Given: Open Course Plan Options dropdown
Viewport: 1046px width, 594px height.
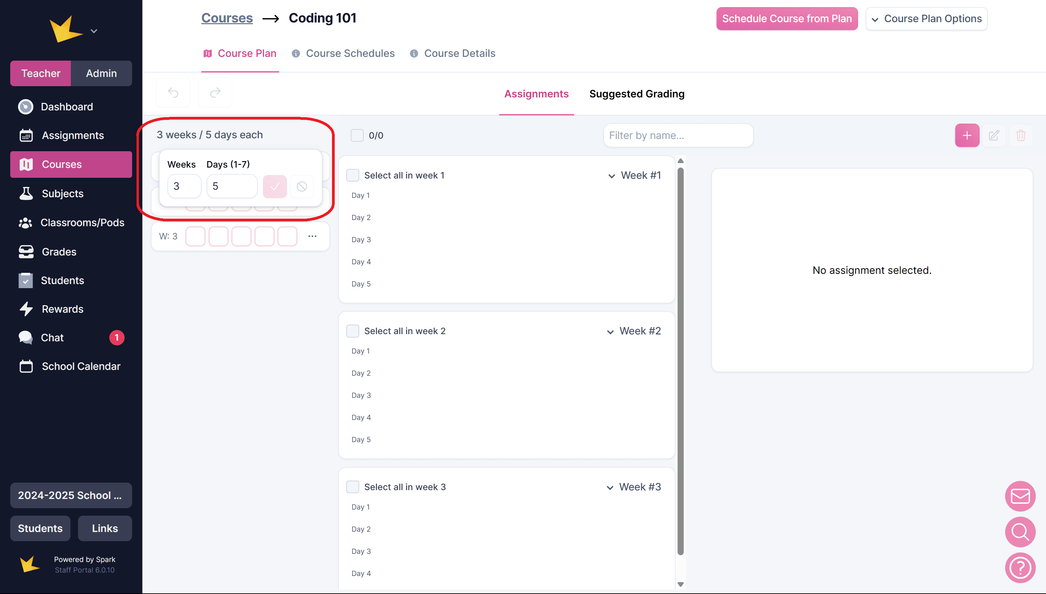Looking at the screenshot, I should click(926, 19).
